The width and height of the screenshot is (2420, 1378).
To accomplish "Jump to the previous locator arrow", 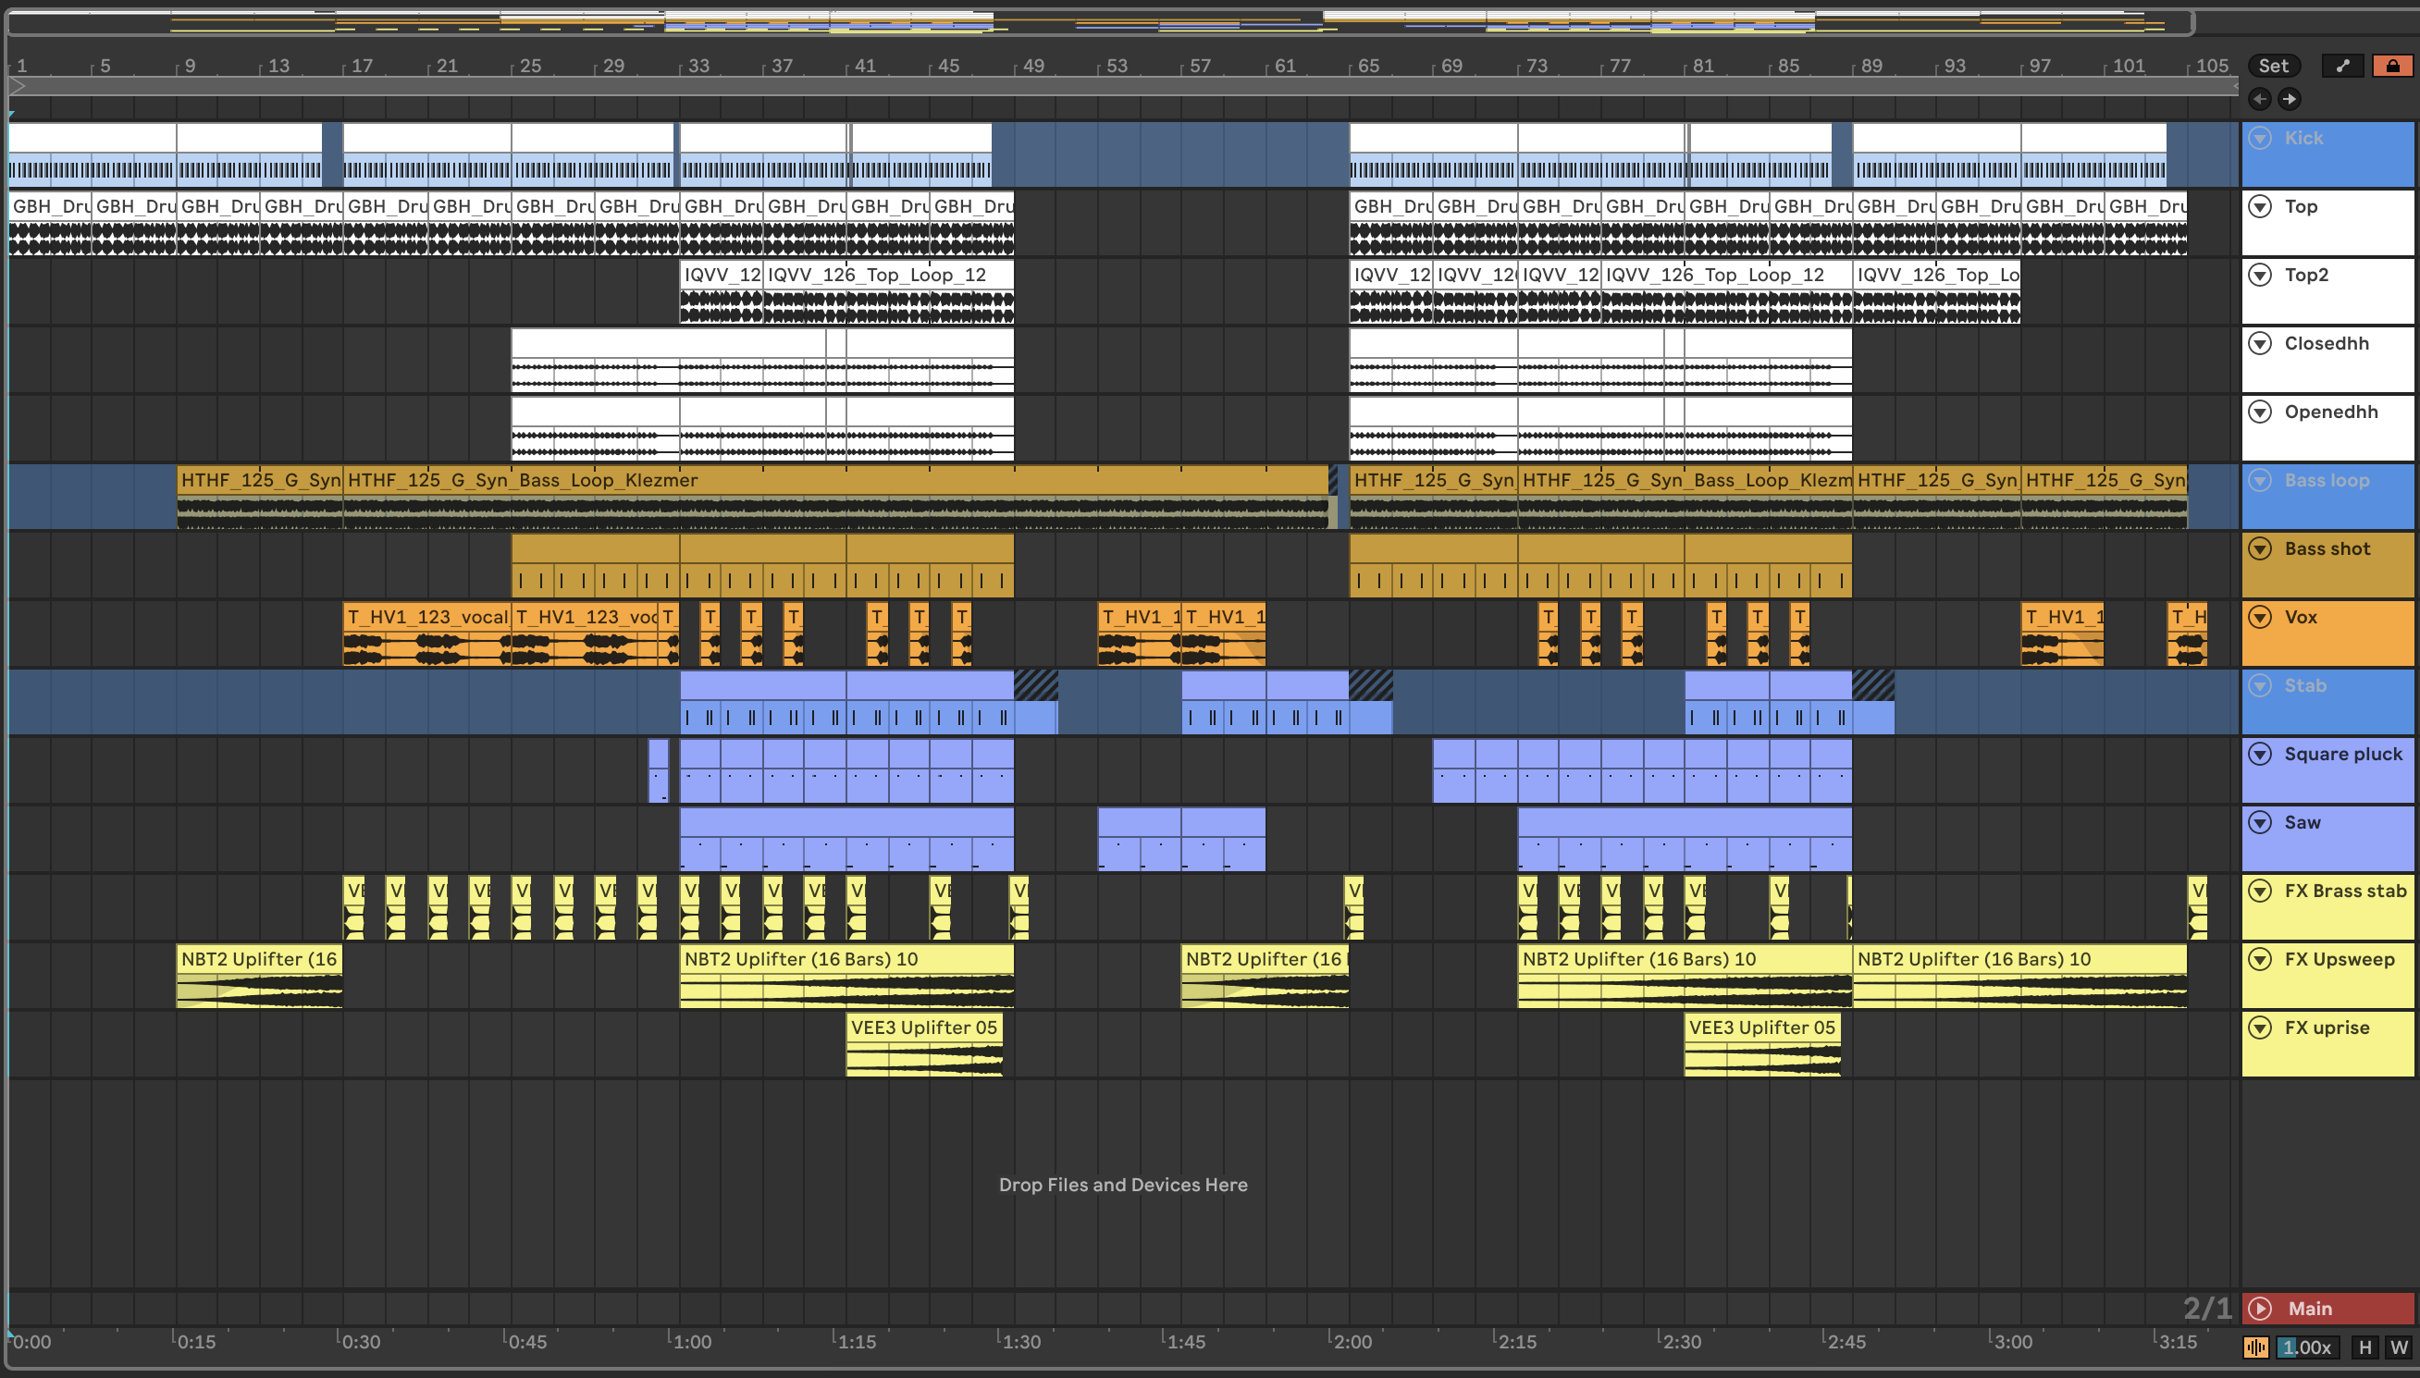I will 2259,98.
